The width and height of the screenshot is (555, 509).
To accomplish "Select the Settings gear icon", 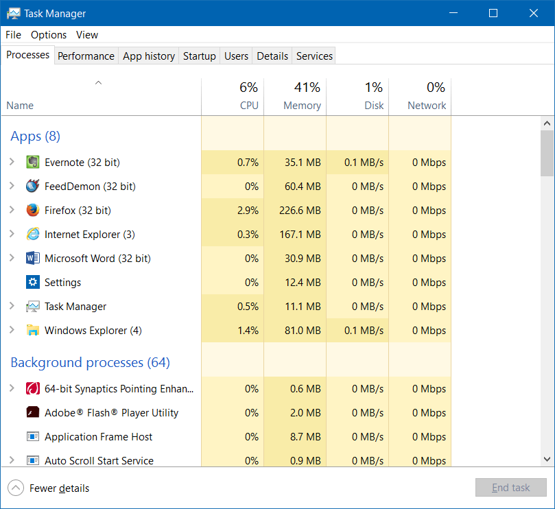I will [x=32, y=282].
